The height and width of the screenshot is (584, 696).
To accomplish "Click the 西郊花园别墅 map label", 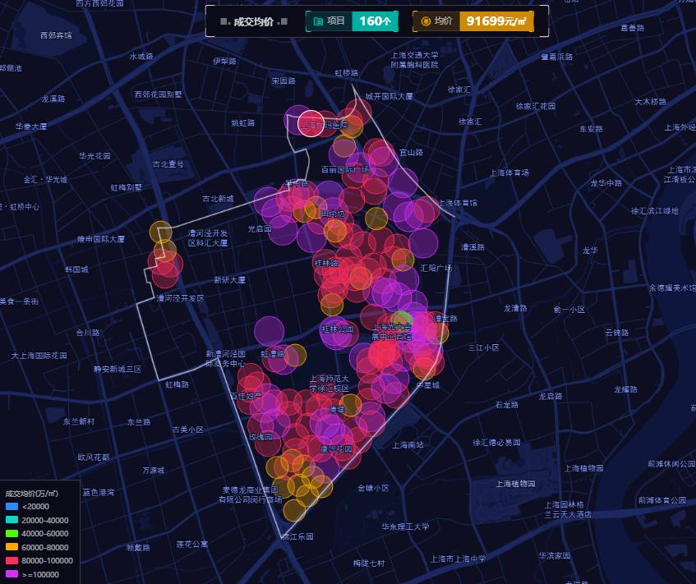I will (159, 94).
